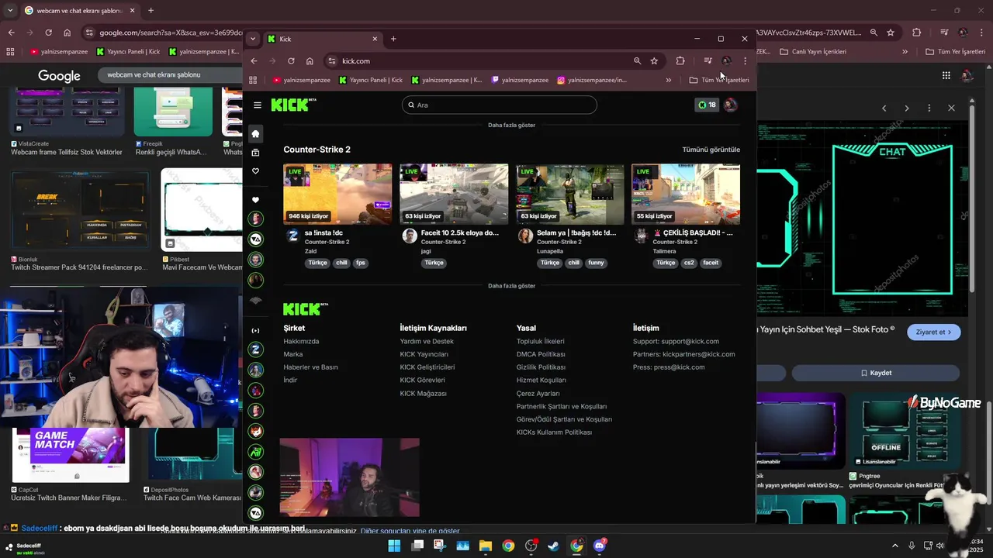Click the Google logo in background window

click(59, 76)
